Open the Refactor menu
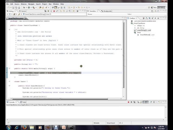The width and height of the screenshot is (173, 130). (24, 4)
